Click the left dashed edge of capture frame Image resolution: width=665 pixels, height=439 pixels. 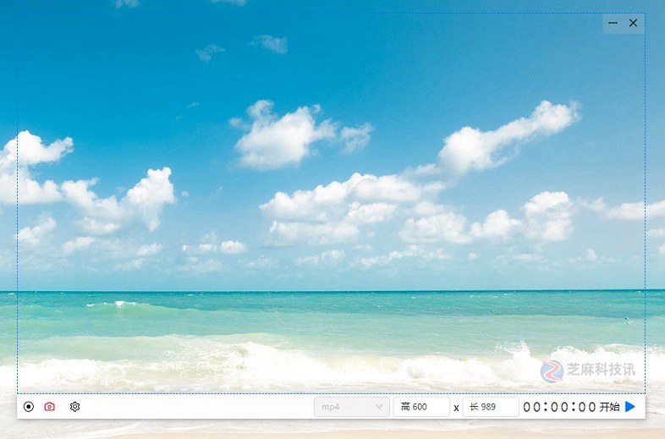(x=17, y=203)
